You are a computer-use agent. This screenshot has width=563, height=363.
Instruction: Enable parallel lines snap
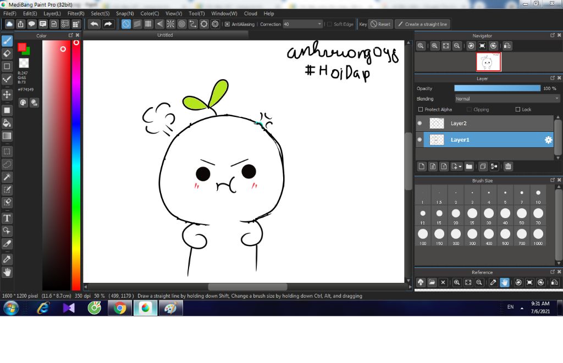137,24
